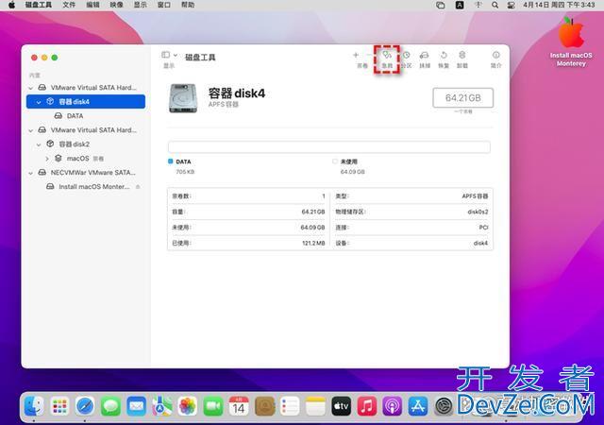This screenshot has height=425, width=604.
Task: Click the 64.21 GB capacity box
Action: [x=463, y=98]
